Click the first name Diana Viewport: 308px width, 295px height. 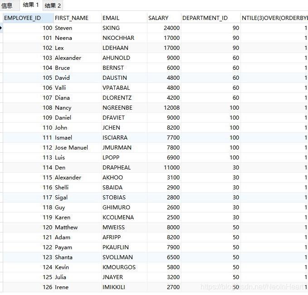click(x=78, y=98)
